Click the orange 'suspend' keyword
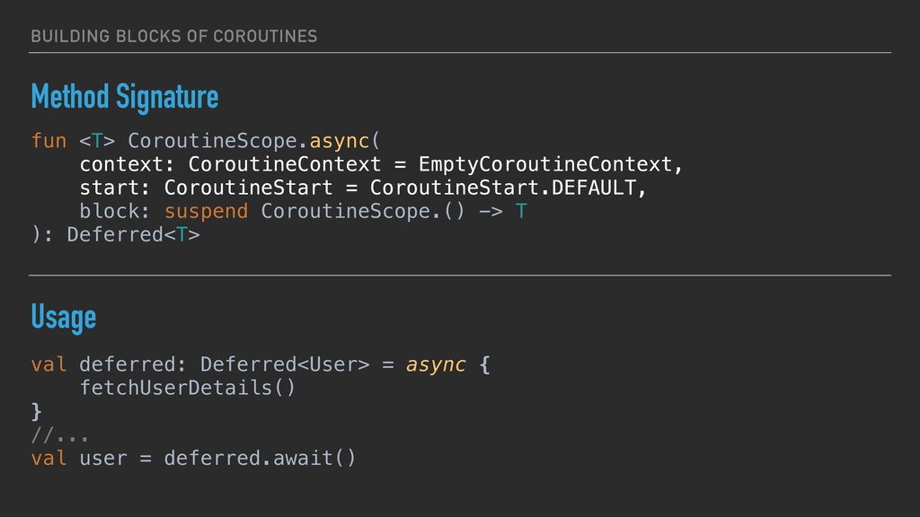 coord(206,212)
